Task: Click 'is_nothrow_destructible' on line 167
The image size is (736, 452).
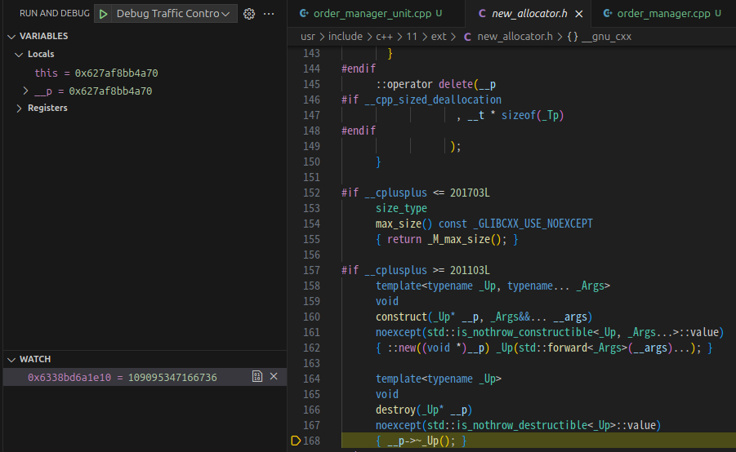Action: pos(522,425)
